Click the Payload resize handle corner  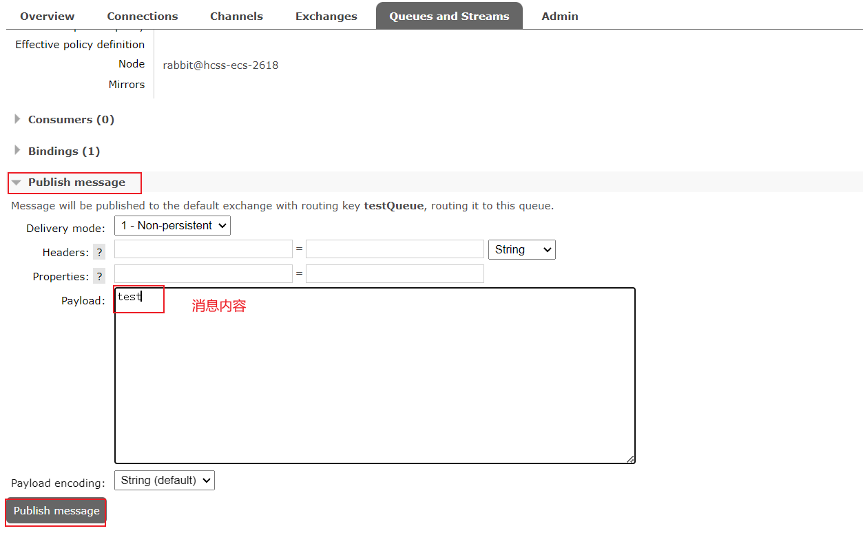[630, 458]
